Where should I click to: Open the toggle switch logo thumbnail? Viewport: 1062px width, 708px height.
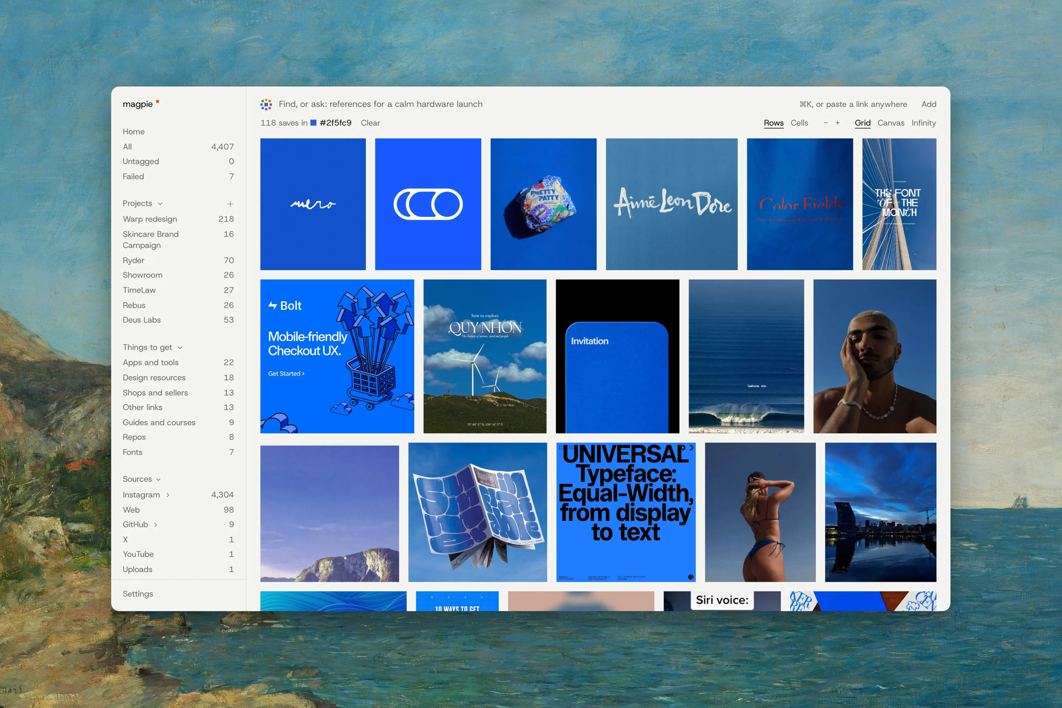point(428,204)
